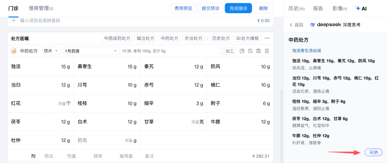Click the 中药处方 button in 处方医嘱 header
This screenshot has width=387, height=163.
click(x=169, y=38)
